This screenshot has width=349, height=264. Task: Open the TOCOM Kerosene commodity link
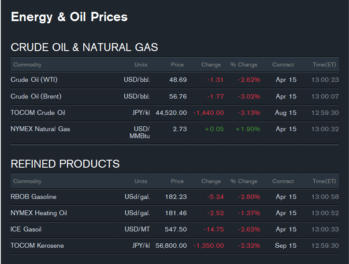(37, 246)
